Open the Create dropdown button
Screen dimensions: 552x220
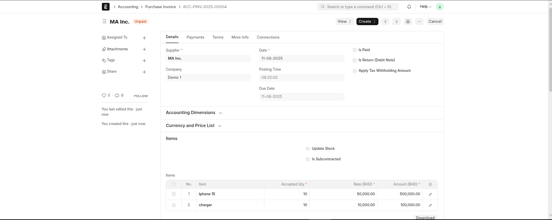point(367,22)
